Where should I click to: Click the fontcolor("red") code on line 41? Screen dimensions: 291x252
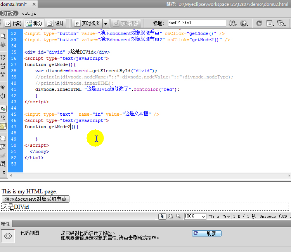(155, 89)
